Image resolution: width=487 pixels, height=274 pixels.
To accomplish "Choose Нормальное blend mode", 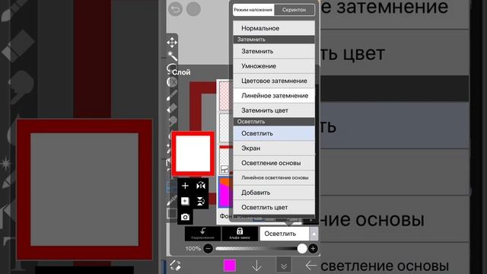I will point(274,28).
